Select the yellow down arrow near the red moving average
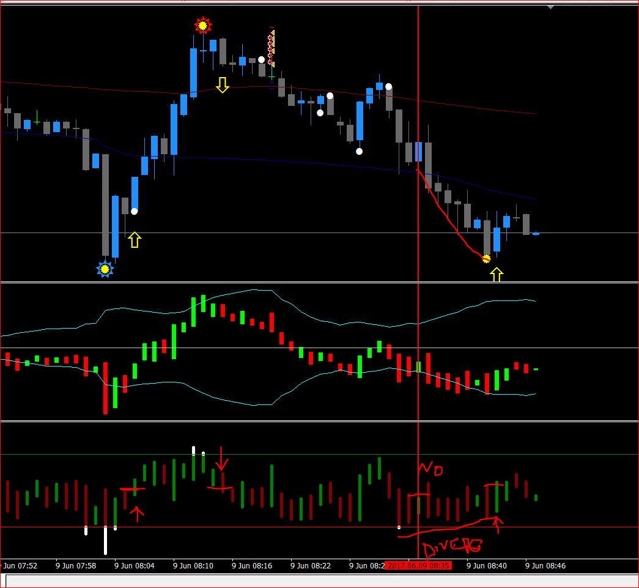Screen dimensions: 639x588 coord(223,85)
